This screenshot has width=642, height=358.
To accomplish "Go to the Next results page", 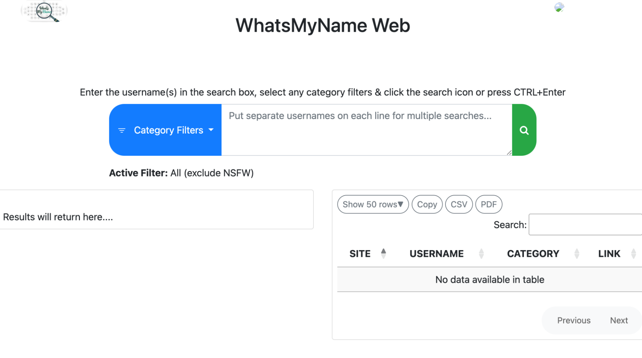I will 619,320.
